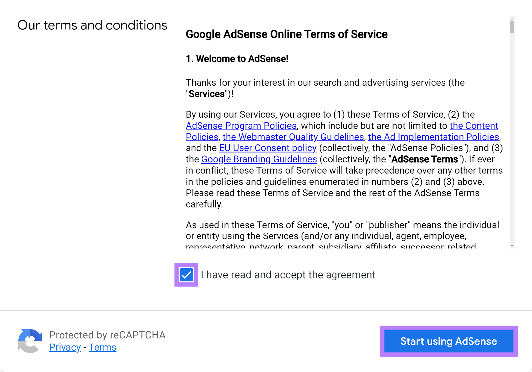Click the reCAPTCHA logo icon
Viewport: 532px width, 372px height.
click(30, 341)
